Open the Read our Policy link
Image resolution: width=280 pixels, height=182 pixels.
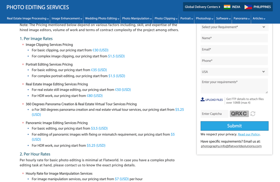point(249,134)
